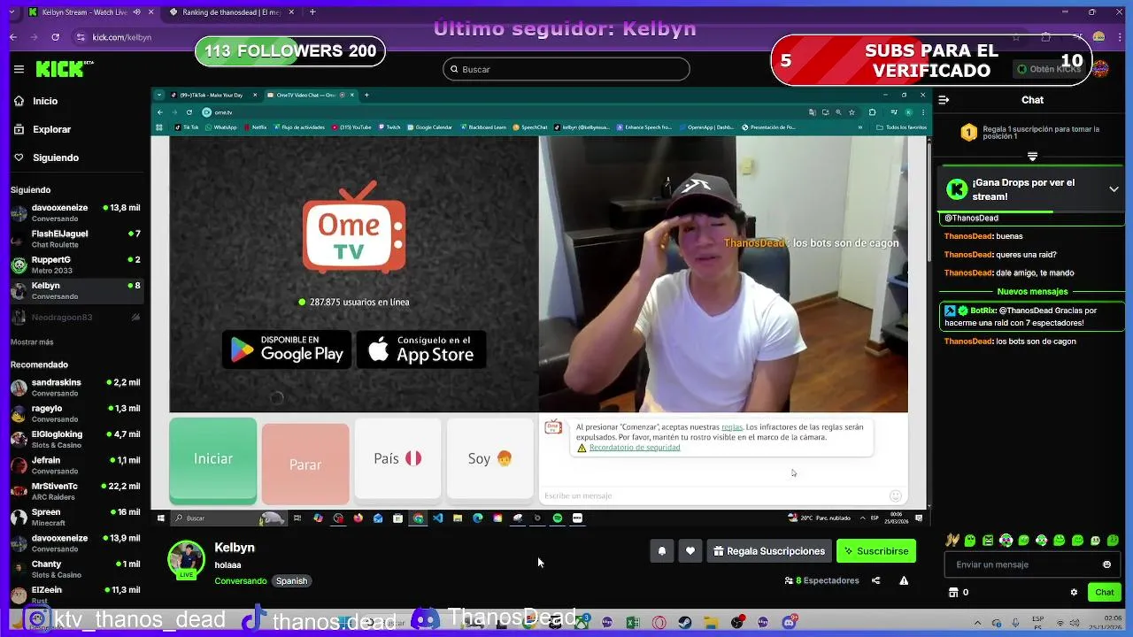This screenshot has width=1133, height=637.
Task: Share the stream via share icon
Action: pyautogui.click(x=875, y=581)
